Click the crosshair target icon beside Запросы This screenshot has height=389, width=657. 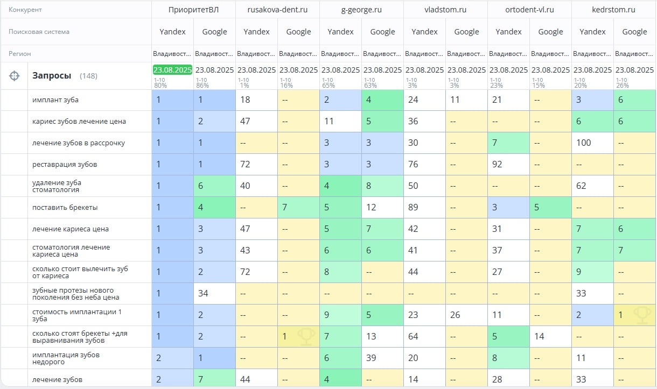tap(15, 76)
